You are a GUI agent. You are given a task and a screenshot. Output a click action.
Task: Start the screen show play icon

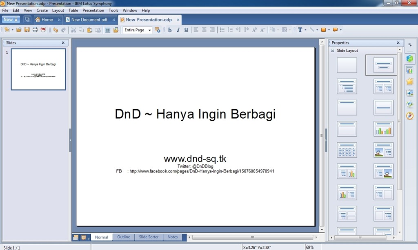(x=158, y=30)
